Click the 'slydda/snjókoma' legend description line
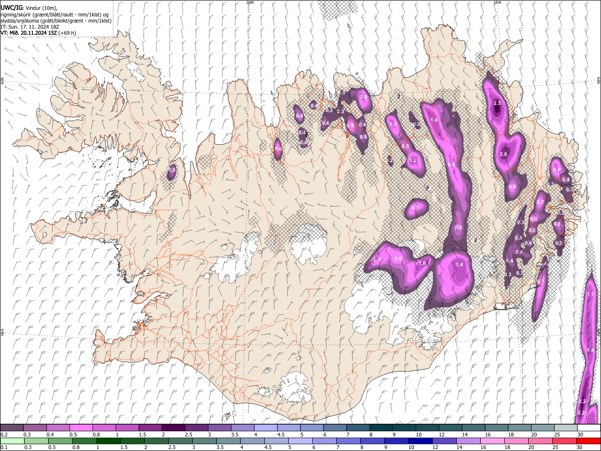601x451 pixels. pos(56,21)
